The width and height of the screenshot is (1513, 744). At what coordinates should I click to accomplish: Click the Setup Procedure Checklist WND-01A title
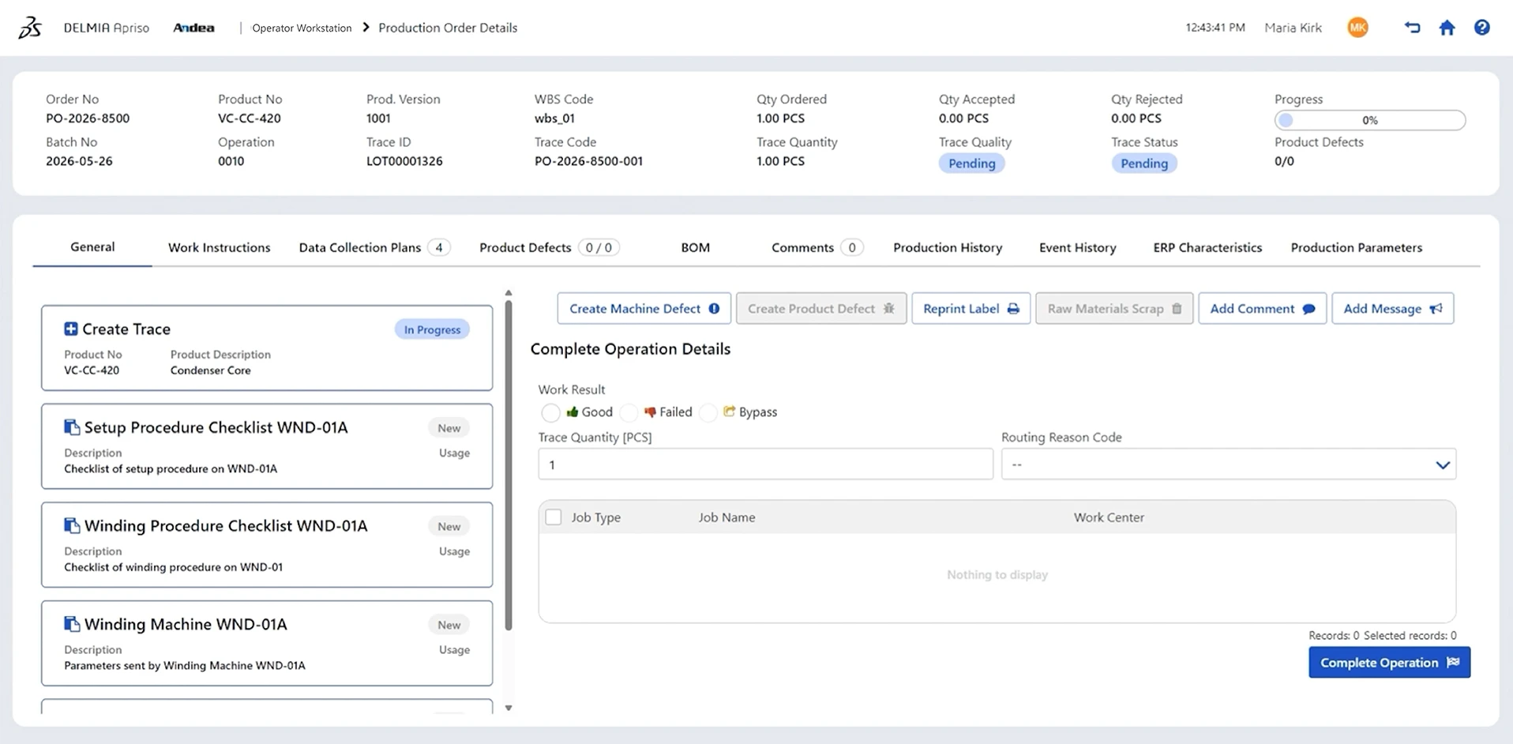(216, 427)
